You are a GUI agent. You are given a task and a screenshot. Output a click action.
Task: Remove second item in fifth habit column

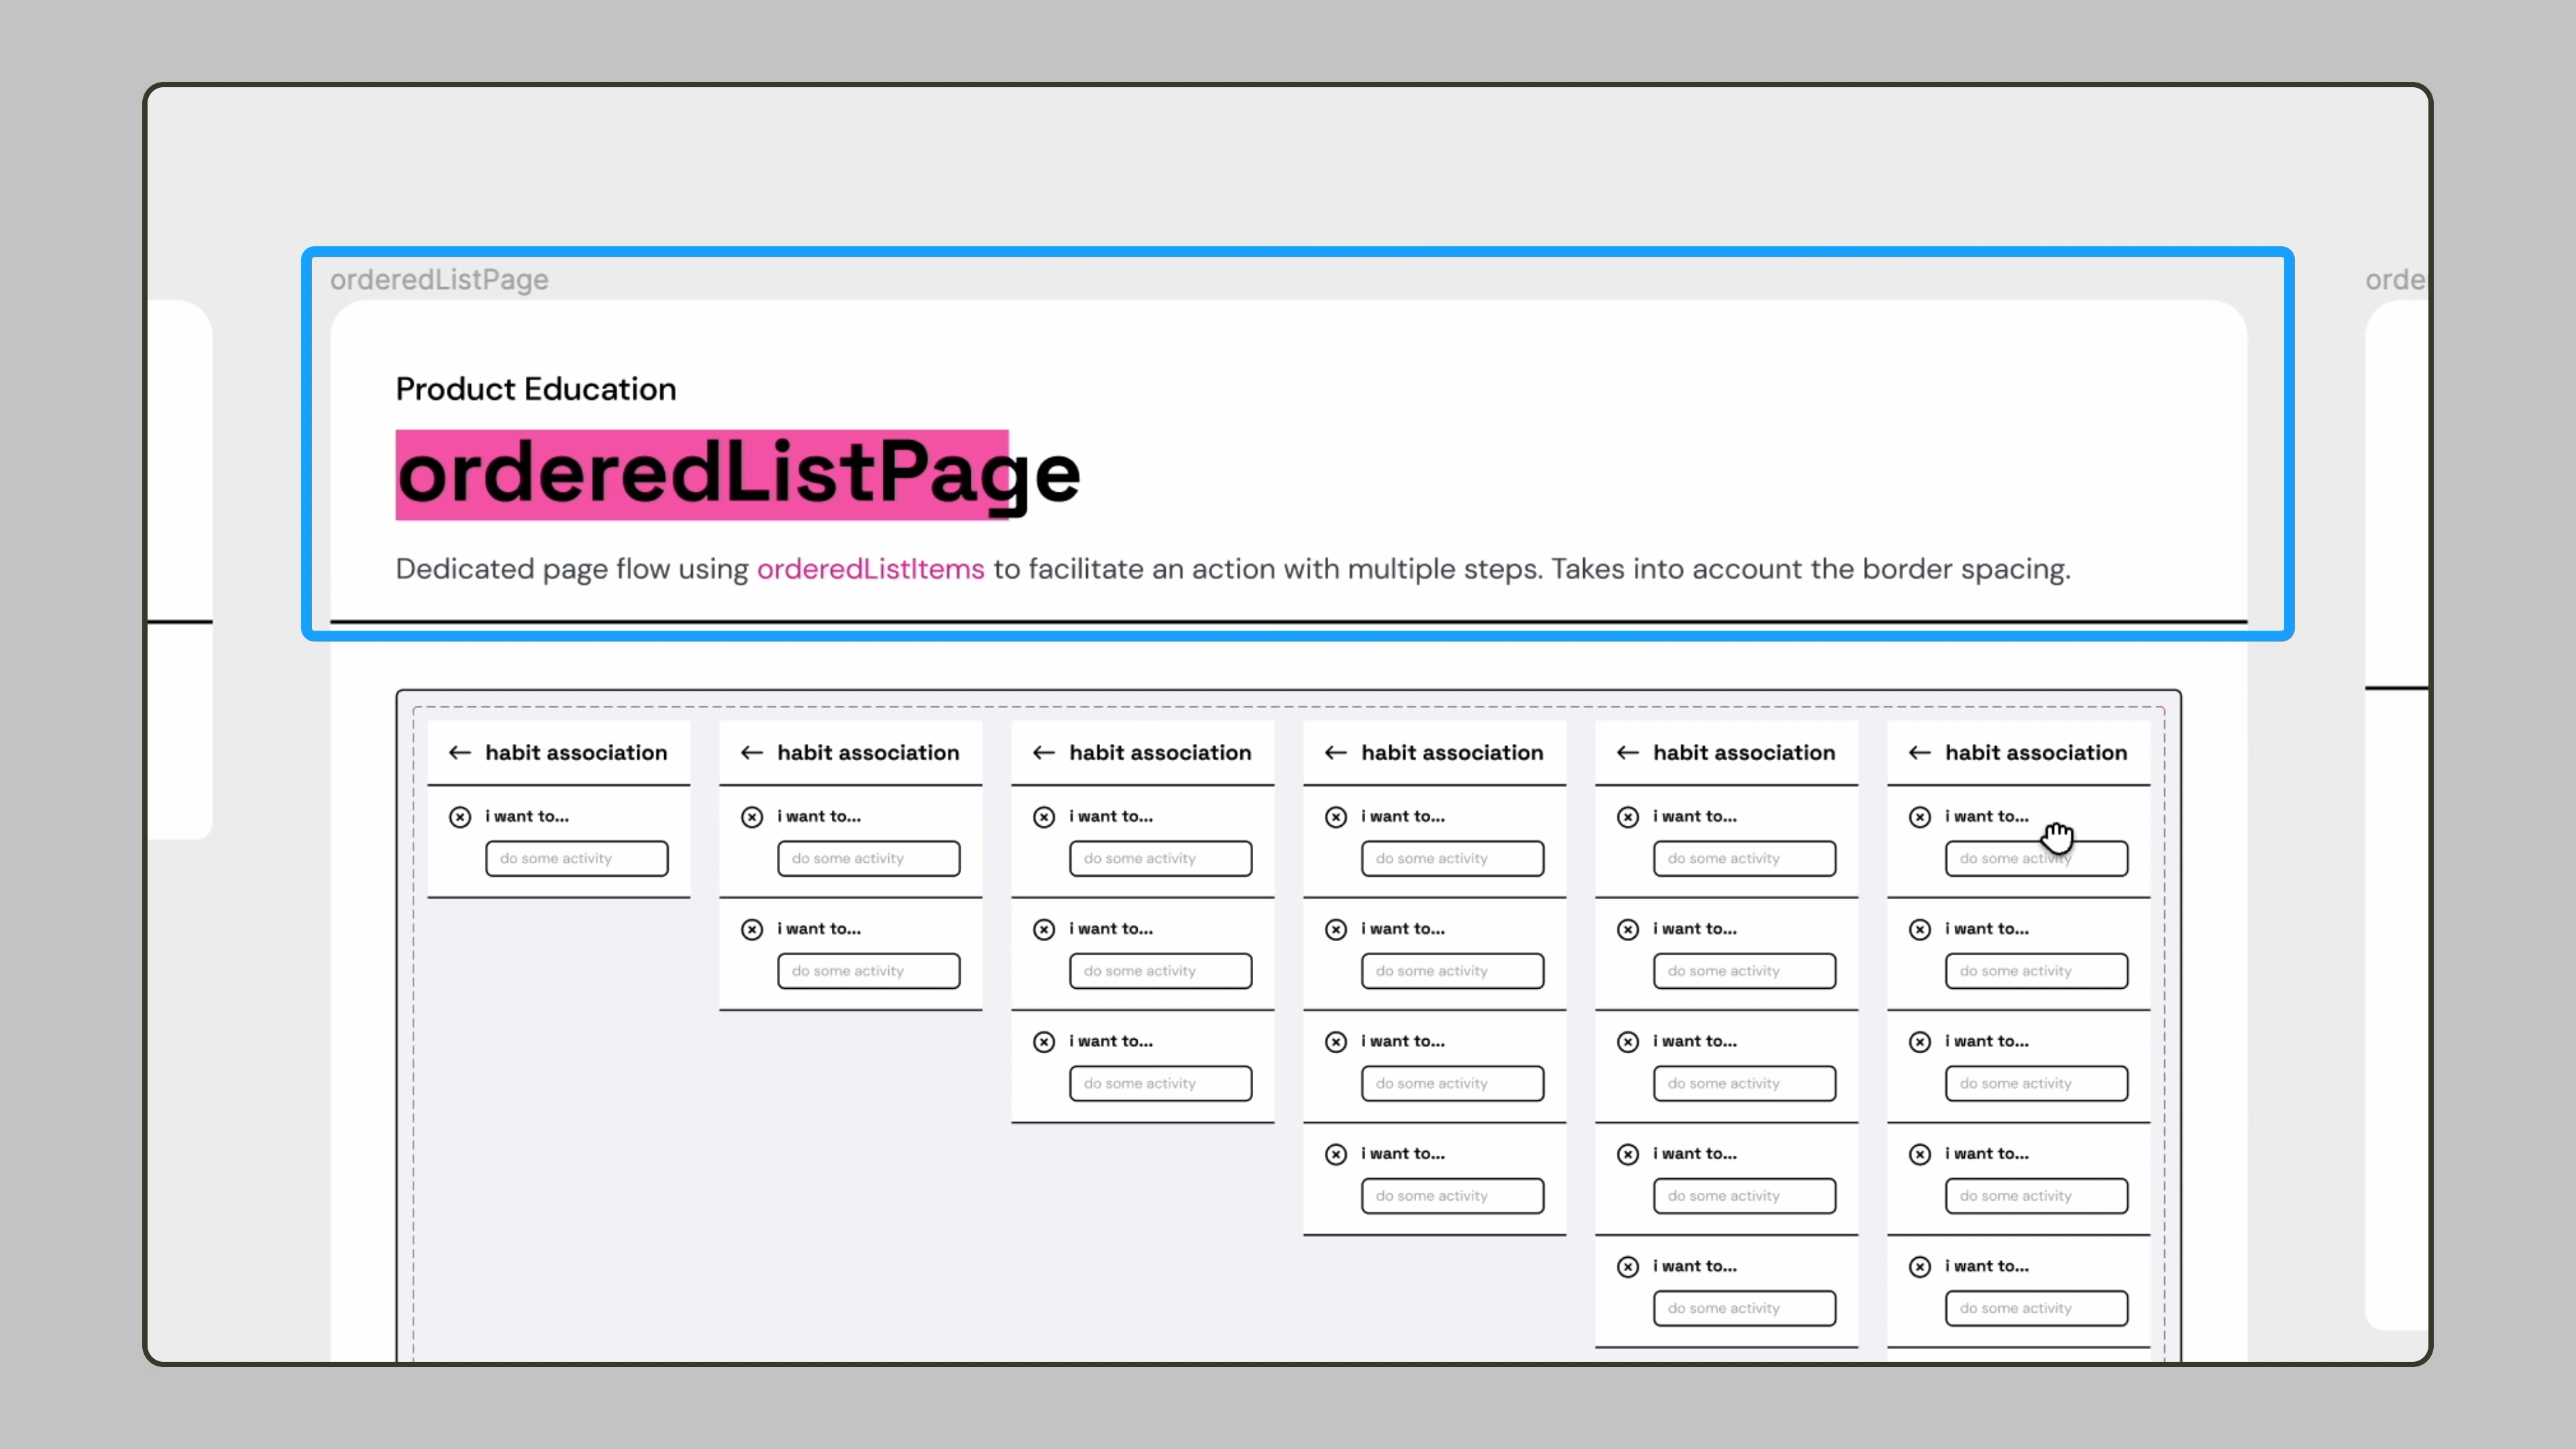(1628, 930)
